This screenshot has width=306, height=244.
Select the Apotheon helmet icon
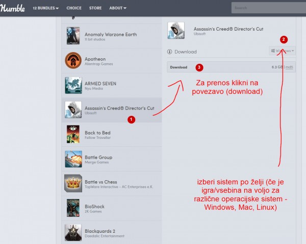pyautogui.click(x=73, y=60)
